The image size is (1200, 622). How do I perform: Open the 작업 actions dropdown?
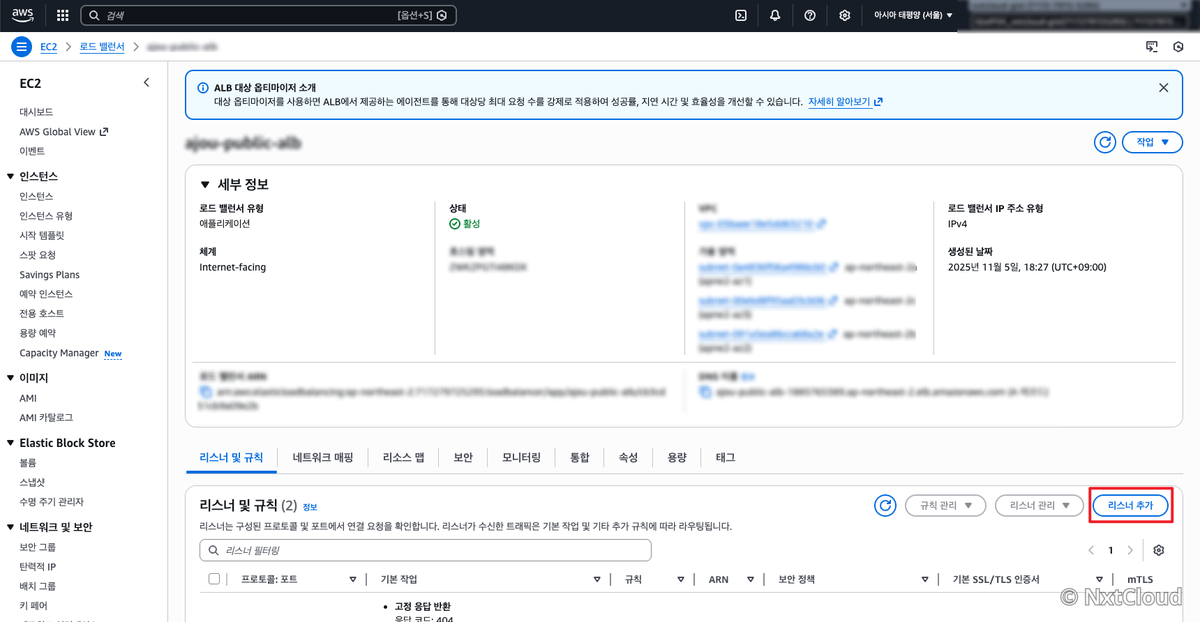pos(1153,142)
